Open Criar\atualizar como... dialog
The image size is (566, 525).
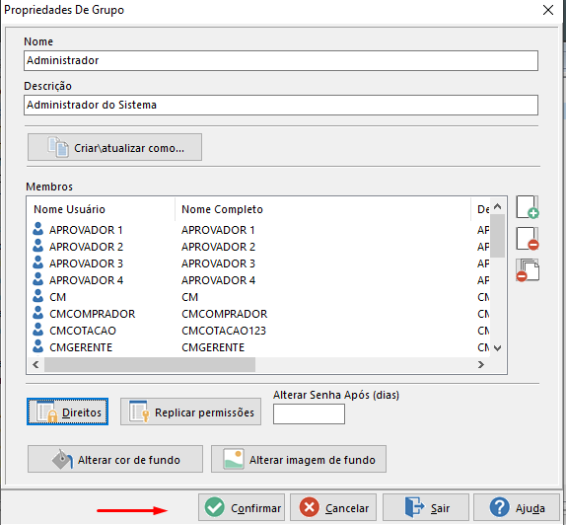tap(114, 147)
